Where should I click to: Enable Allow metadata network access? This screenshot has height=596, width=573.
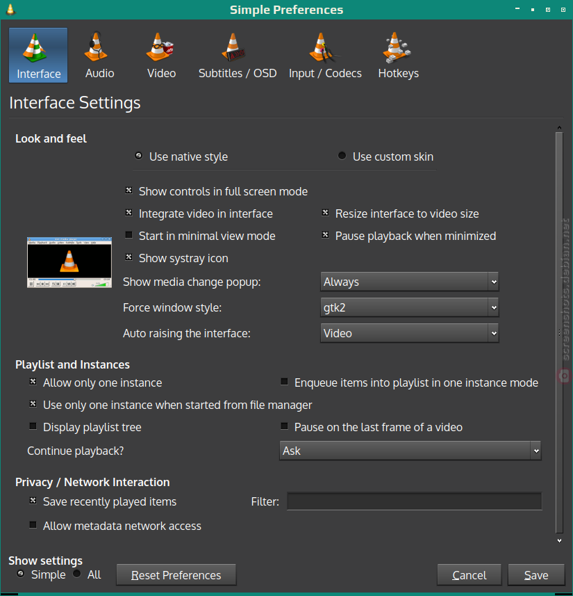[x=33, y=525]
